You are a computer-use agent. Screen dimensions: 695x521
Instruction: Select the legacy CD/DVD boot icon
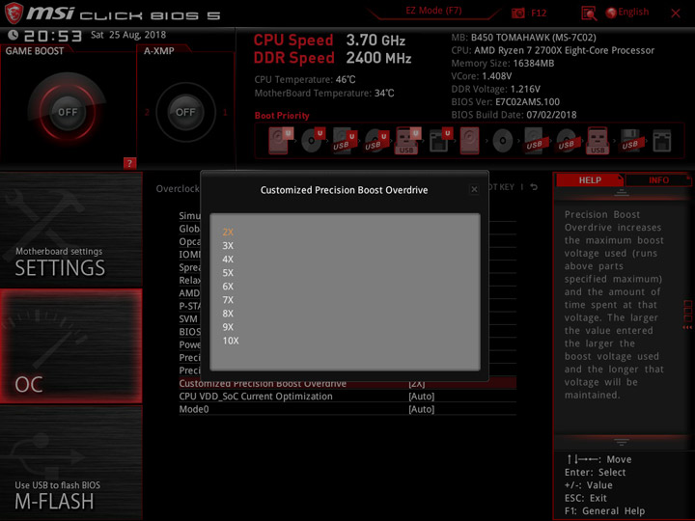(502, 141)
